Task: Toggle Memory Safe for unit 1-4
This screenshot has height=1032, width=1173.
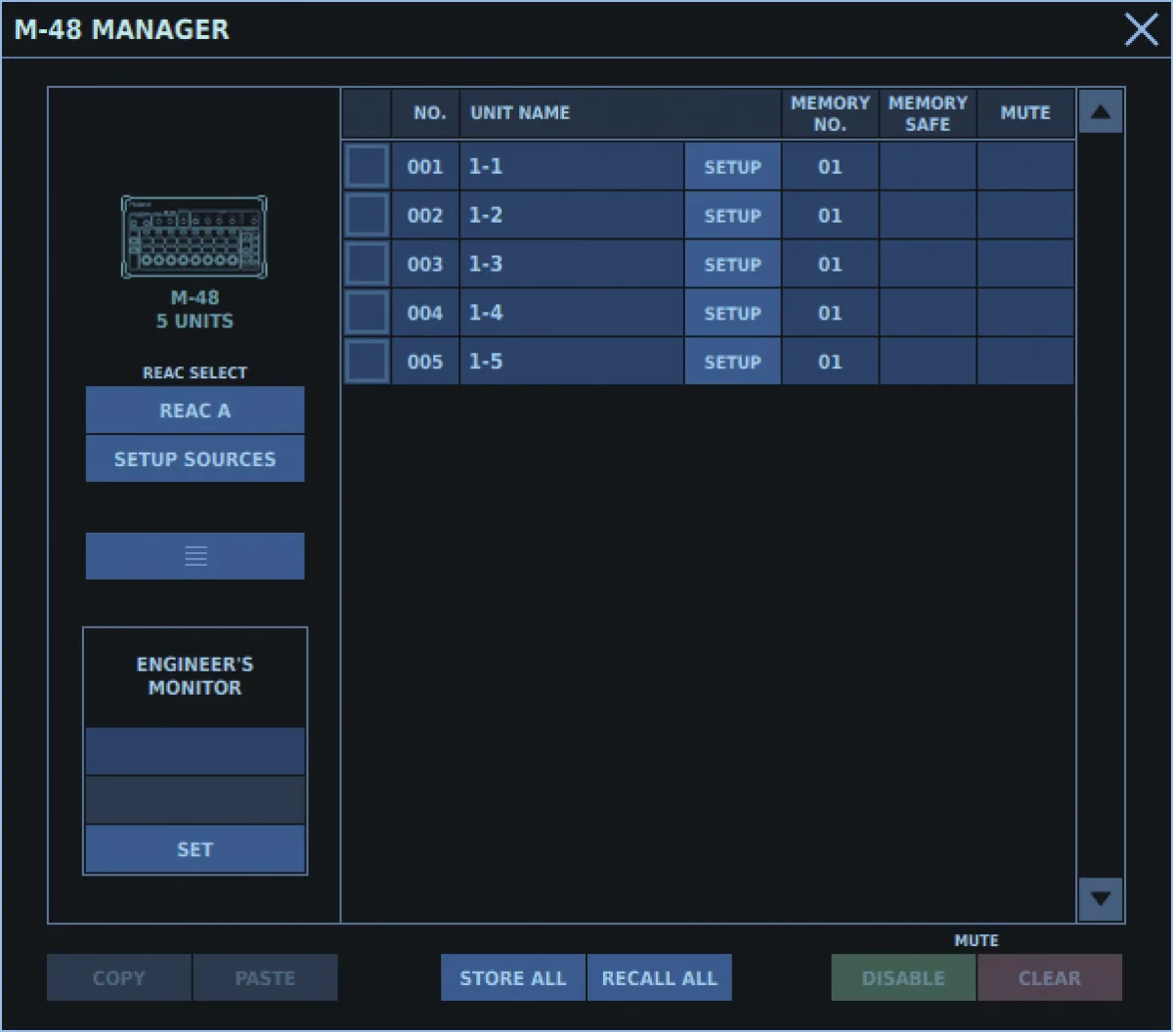Action: [x=928, y=313]
